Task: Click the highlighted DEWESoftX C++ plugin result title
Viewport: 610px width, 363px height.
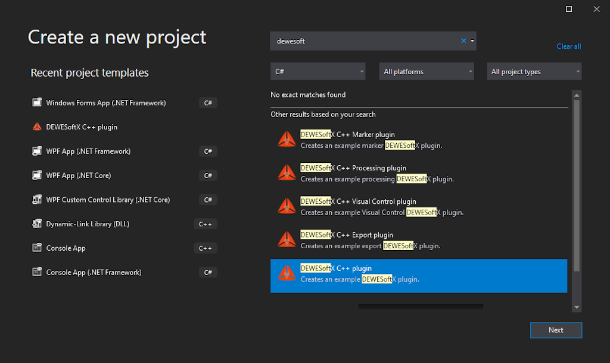Action: (336, 269)
